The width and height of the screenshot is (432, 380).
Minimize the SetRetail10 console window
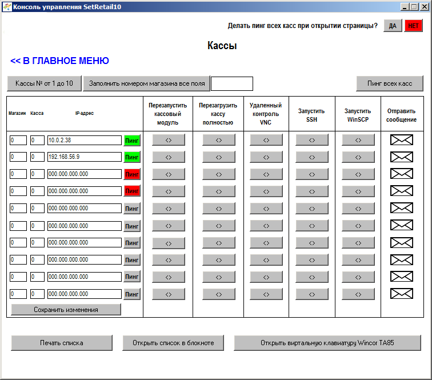(x=405, y=7)
